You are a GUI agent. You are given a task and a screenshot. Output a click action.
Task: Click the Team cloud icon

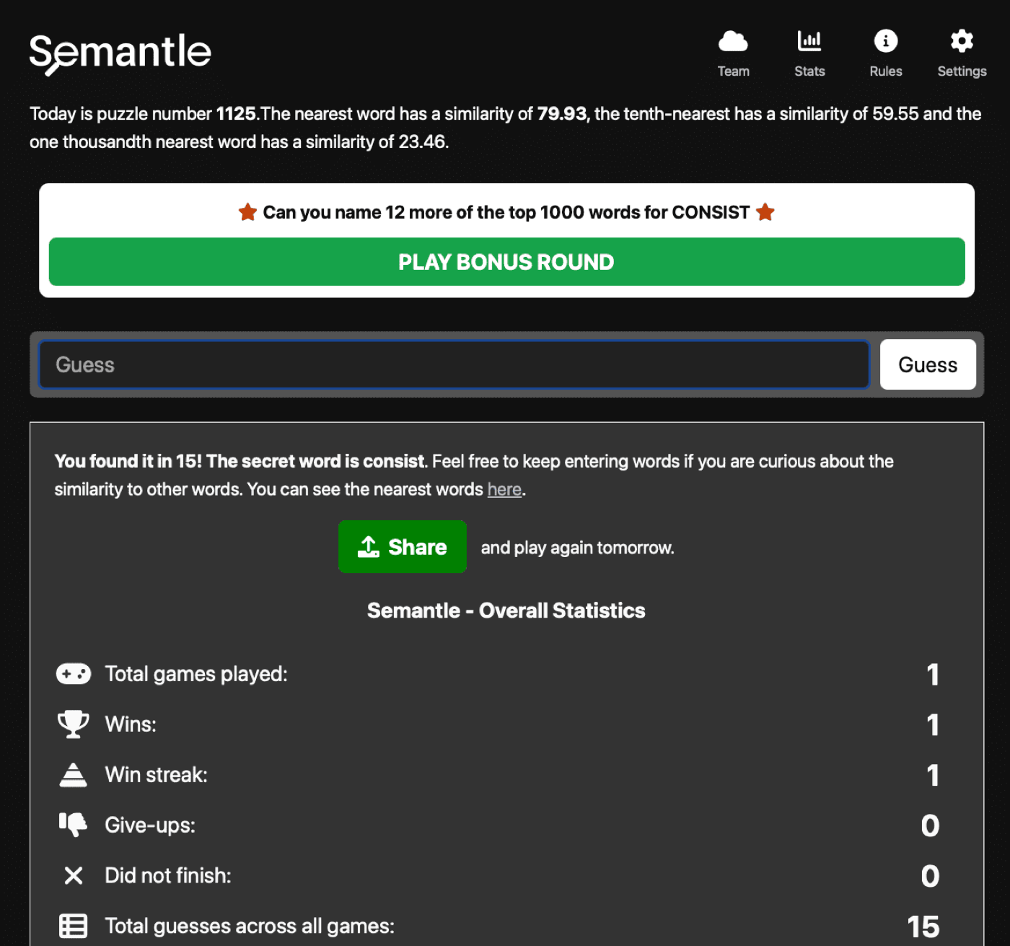click(734, 41)
